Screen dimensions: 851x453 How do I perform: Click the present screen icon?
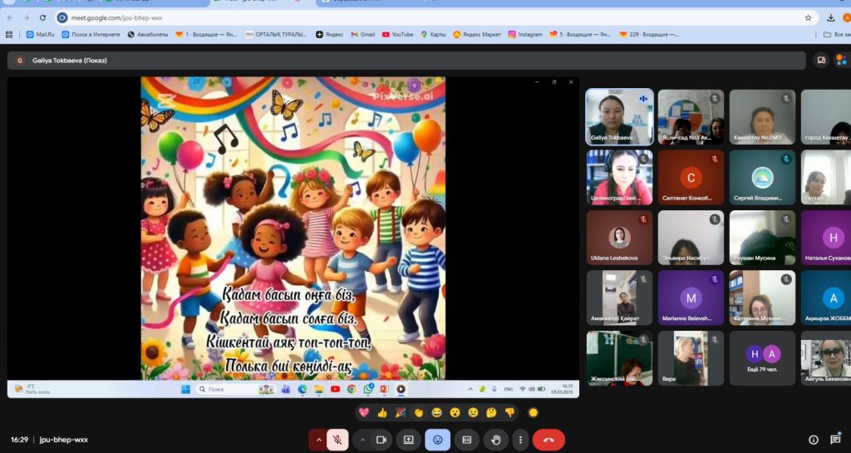click(409, 440)
